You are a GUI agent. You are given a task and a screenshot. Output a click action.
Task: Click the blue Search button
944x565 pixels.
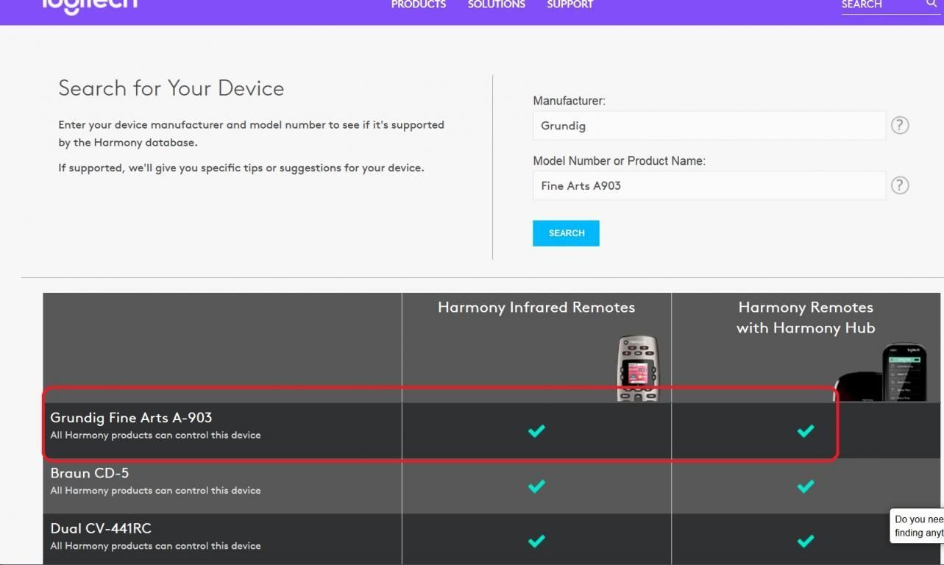(566, 233)
